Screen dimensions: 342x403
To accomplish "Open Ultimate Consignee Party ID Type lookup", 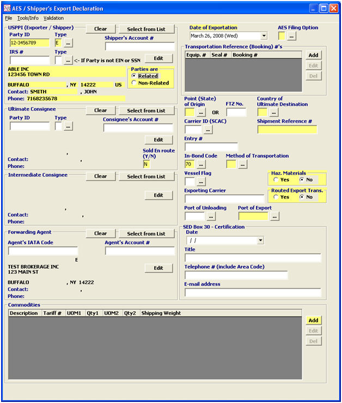I will [68, 126].
